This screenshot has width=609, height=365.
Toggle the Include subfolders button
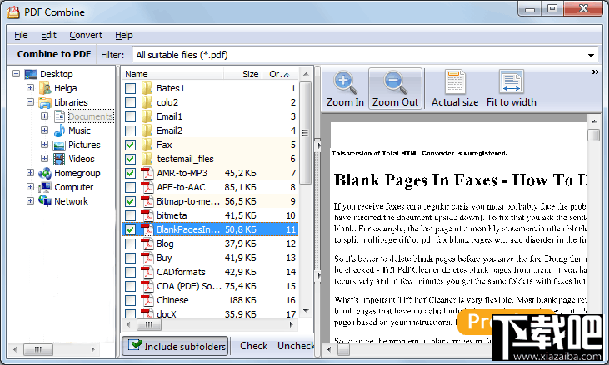(176, 346)
